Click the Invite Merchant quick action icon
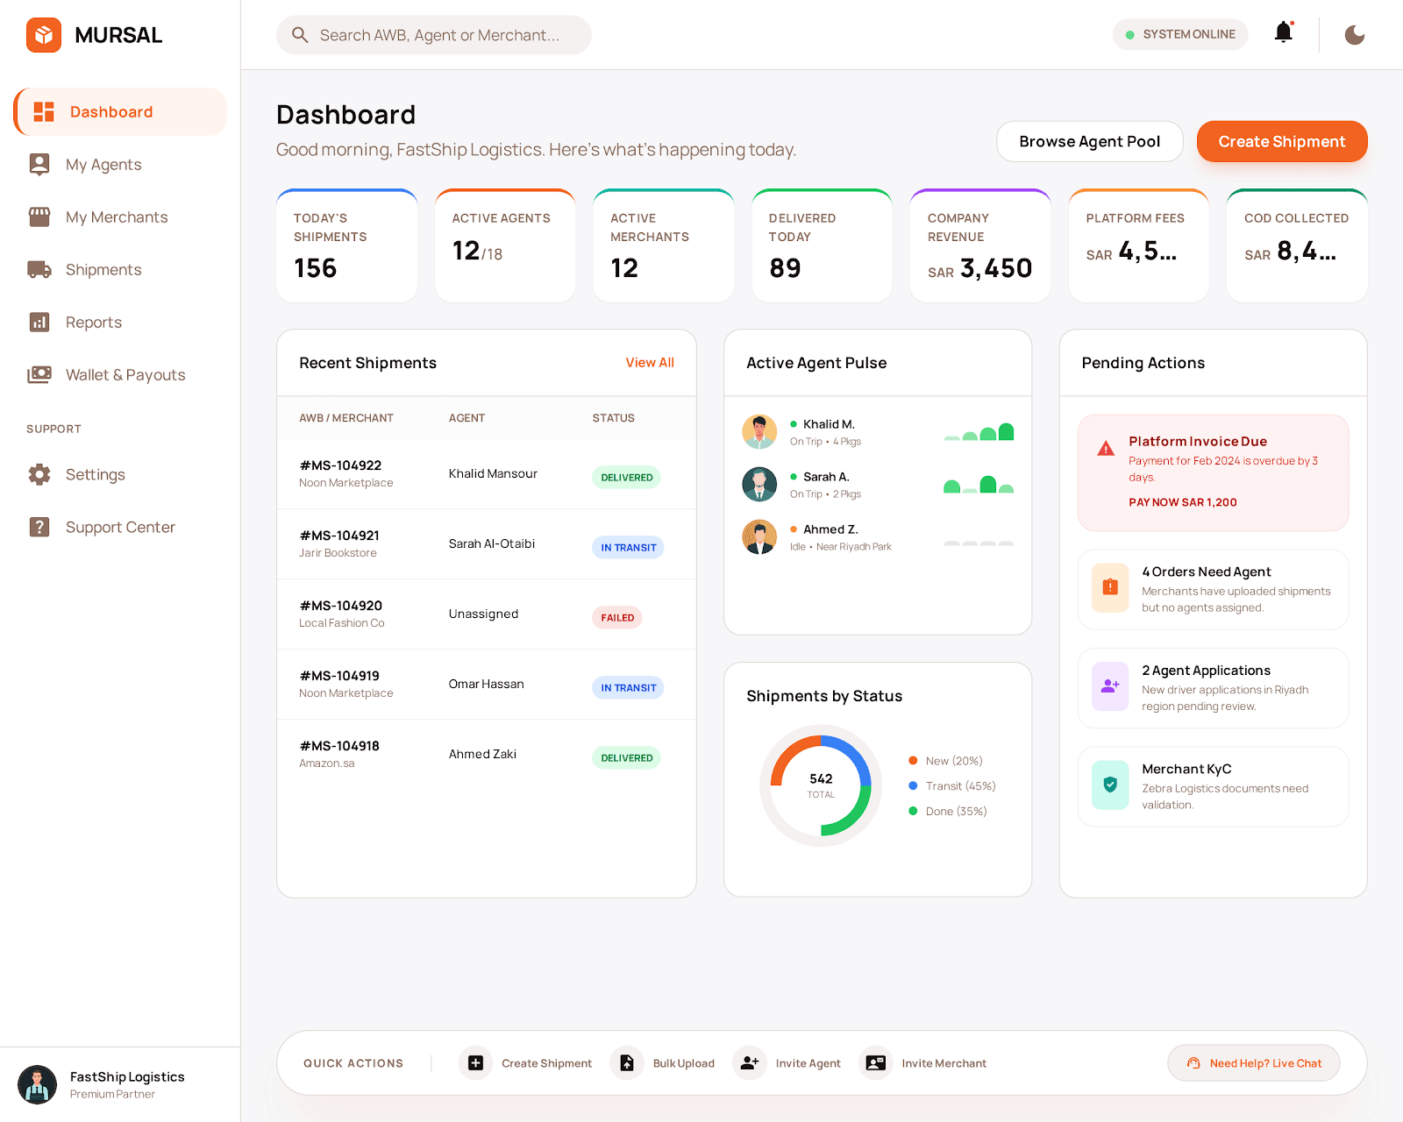The height and width of the screenshot is (1122, 1403). coord(875,1062)
